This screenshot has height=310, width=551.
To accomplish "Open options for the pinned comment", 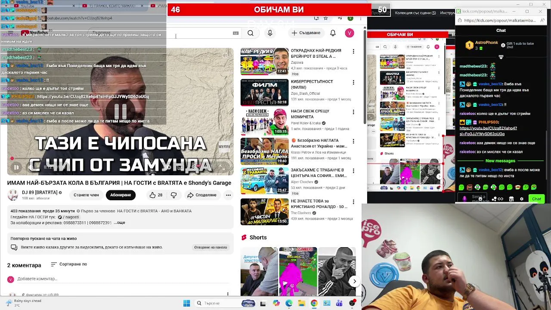I will point(228,294).
